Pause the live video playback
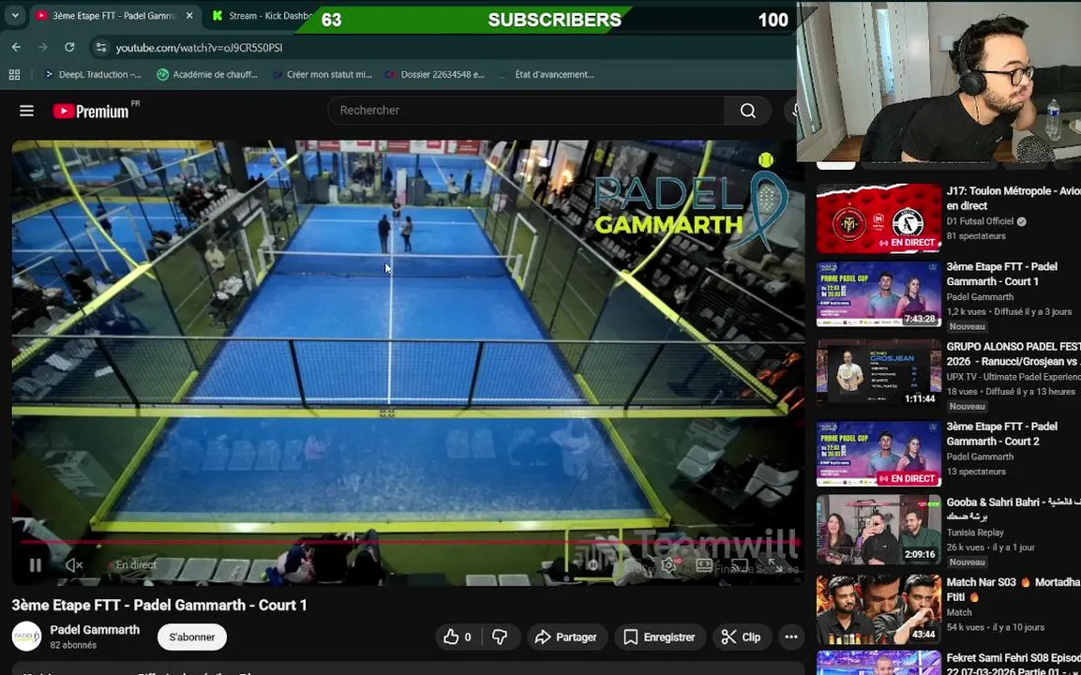 click(36, 565)
